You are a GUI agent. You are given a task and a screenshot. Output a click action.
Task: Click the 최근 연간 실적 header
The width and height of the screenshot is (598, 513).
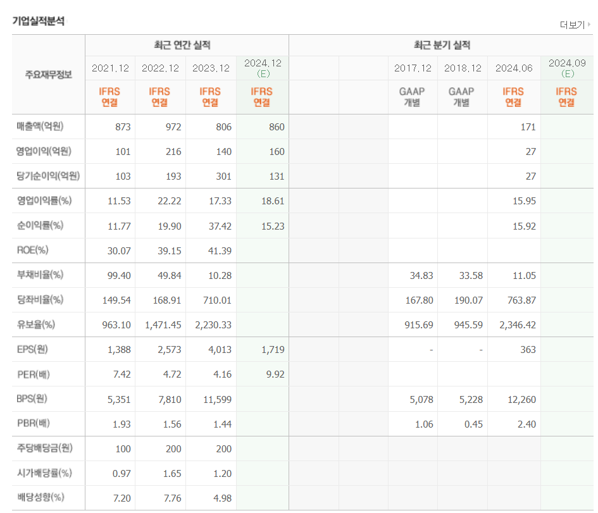pyautogui.click(x=182, y=45)
